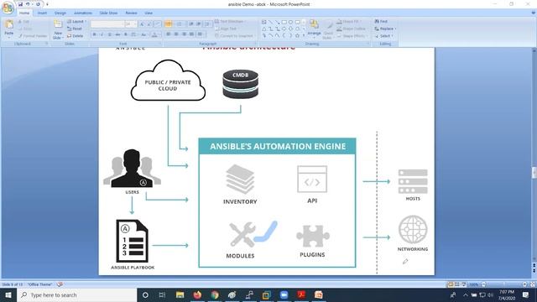Toggle underline formatting
This screenshot has width=537, height=302.
point(110,34)
